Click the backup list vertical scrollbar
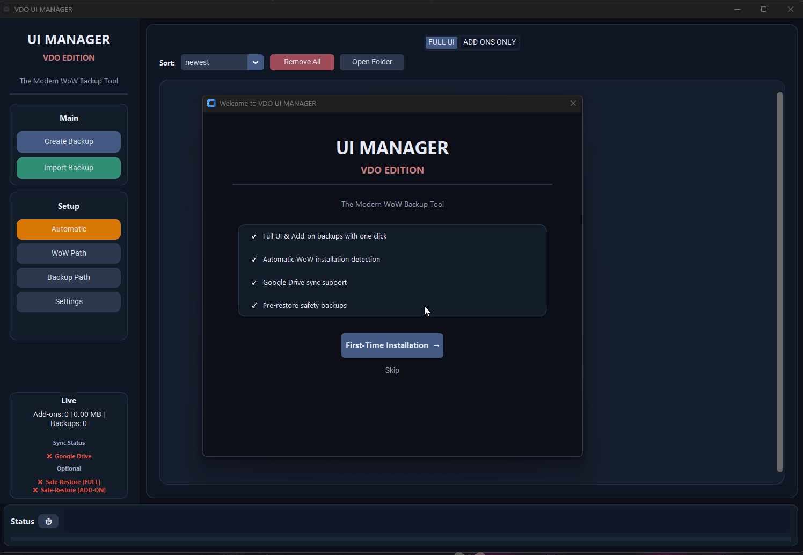The height and width of the screenshot is (555, 803). (x=780, y=282)
